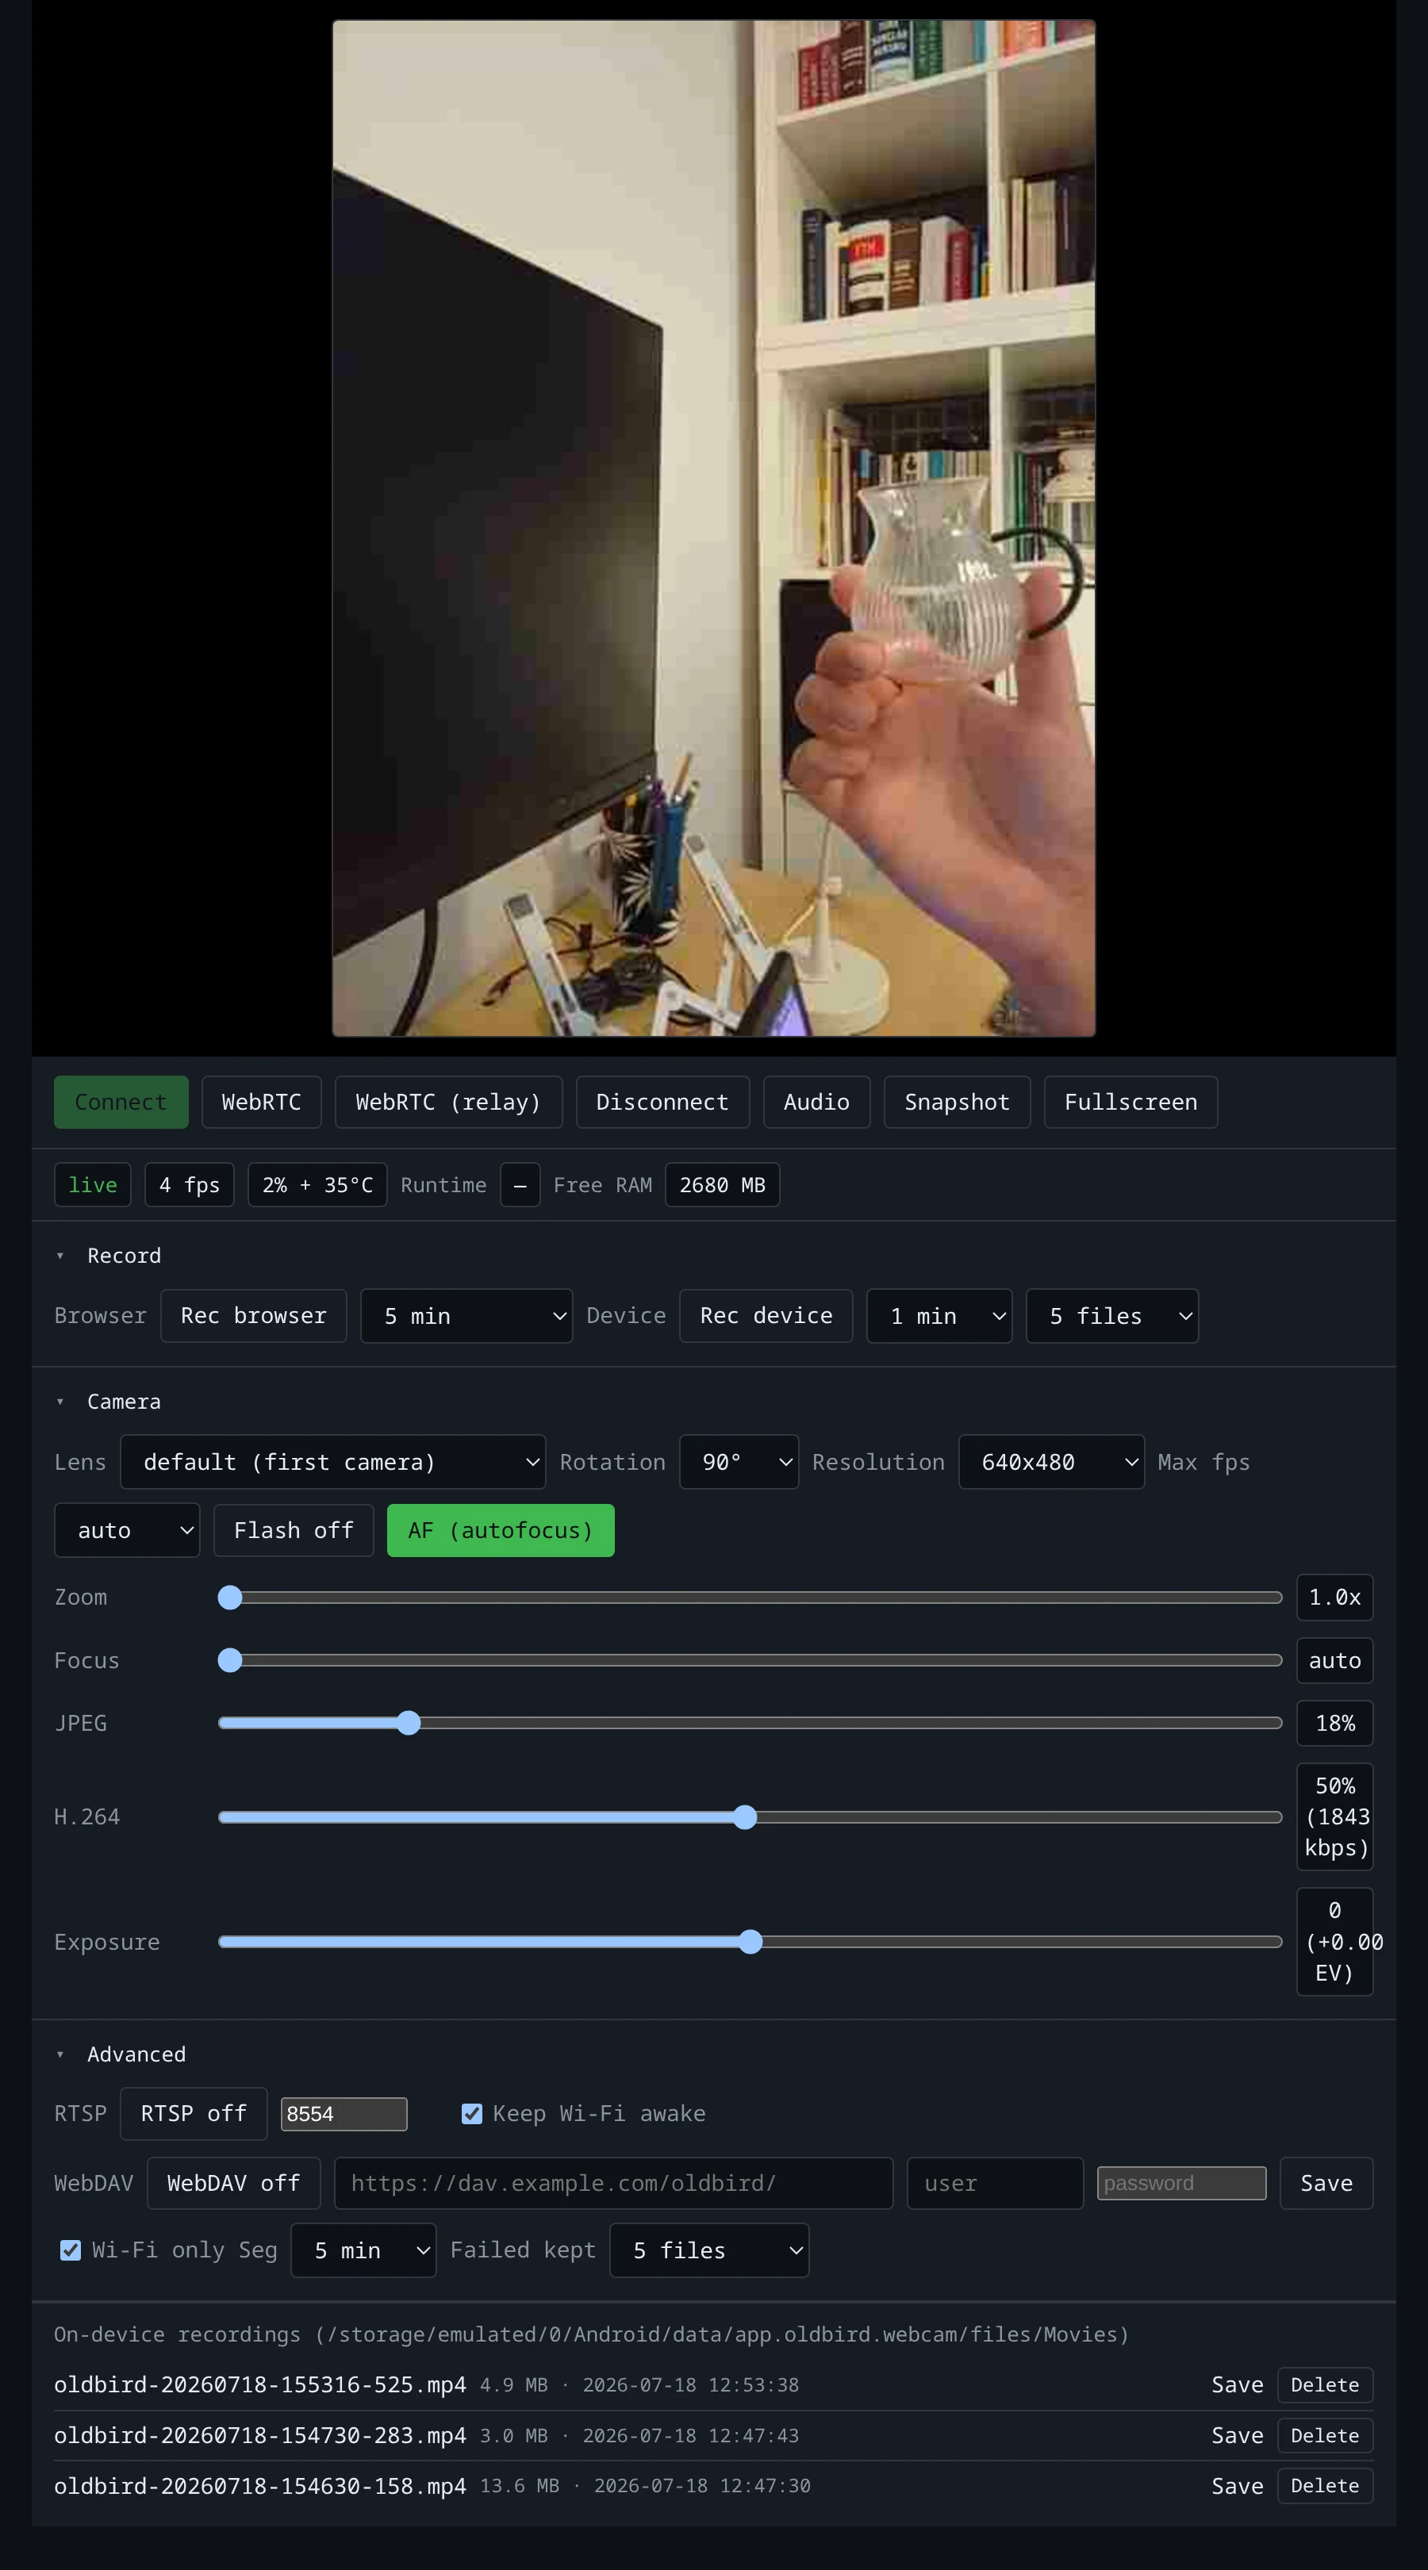
Task: Click filename oldbird-20260718-154730-283.mp4
Action: click(x=259, y=2435)
